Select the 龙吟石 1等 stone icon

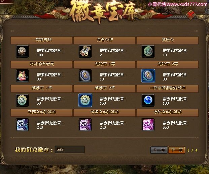tap(85, 76)
